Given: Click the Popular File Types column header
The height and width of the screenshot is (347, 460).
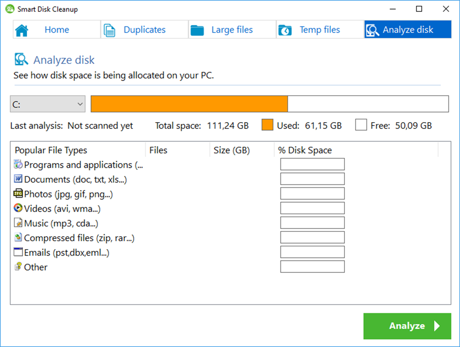Looking at the screenshot, I should click(x=50, y=150).
